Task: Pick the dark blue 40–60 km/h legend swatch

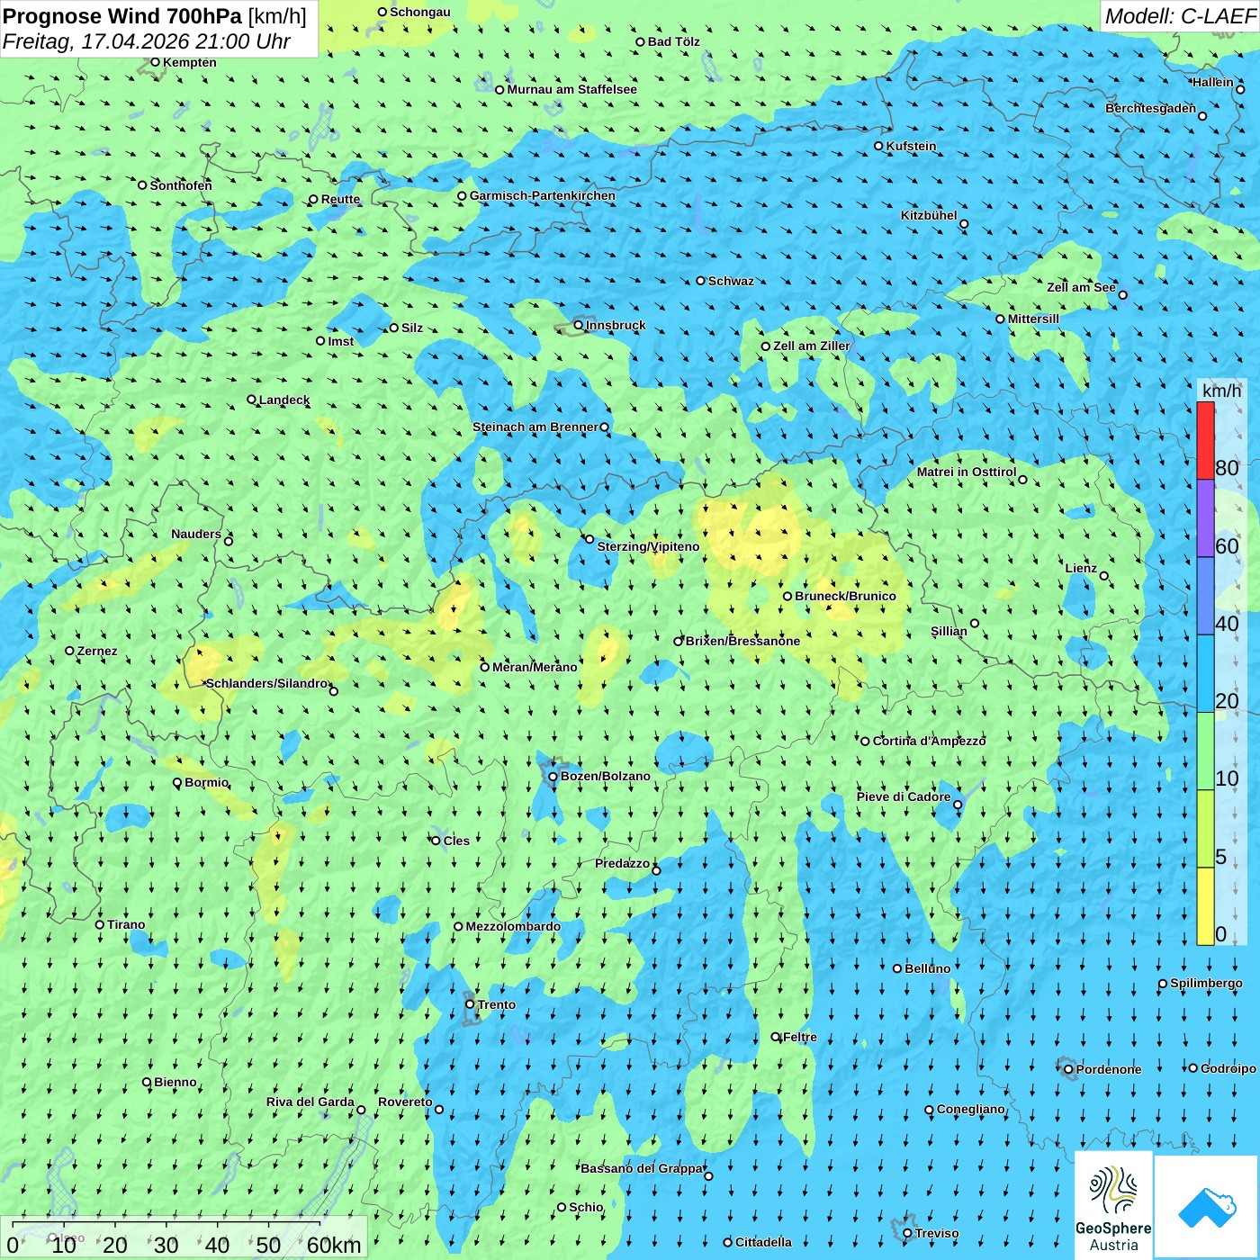Action: click(x=1205, y=597)
